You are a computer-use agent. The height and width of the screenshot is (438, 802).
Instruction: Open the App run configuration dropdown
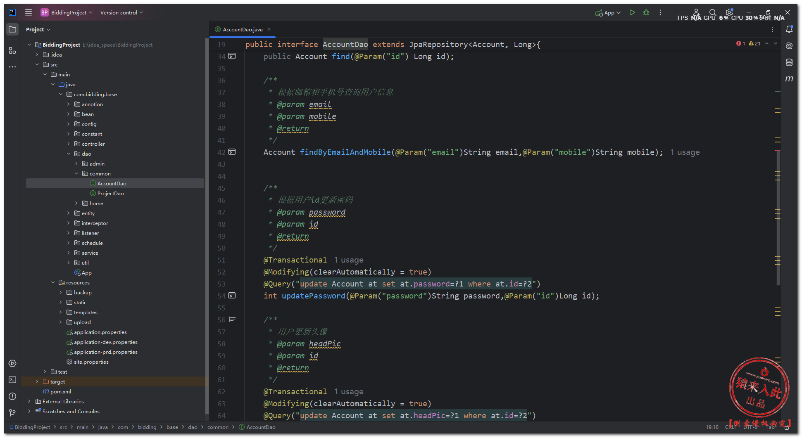(608, 13)
